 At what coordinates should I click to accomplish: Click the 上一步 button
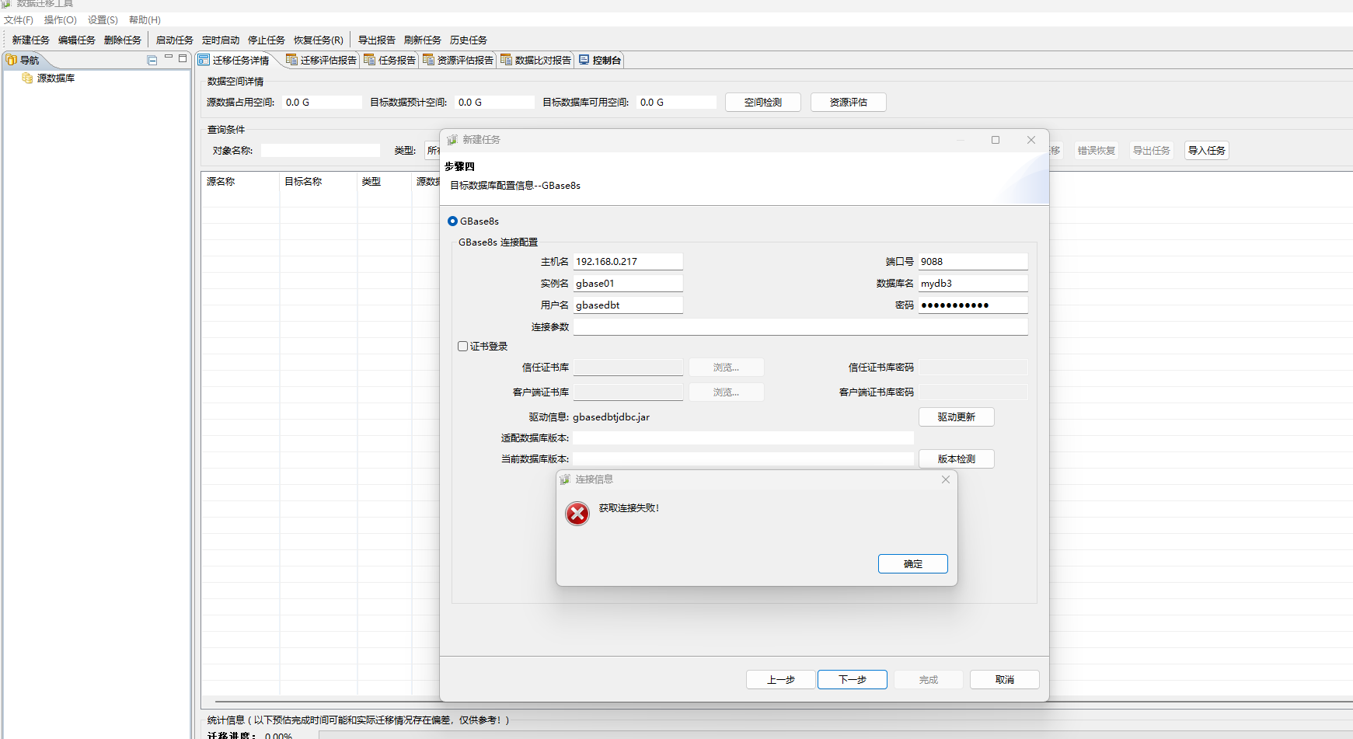tap(781, 680)
